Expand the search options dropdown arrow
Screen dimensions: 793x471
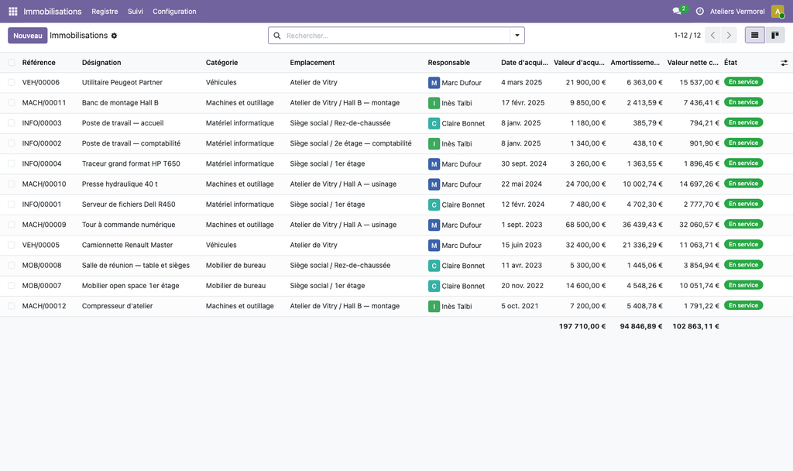coord(517,36)
